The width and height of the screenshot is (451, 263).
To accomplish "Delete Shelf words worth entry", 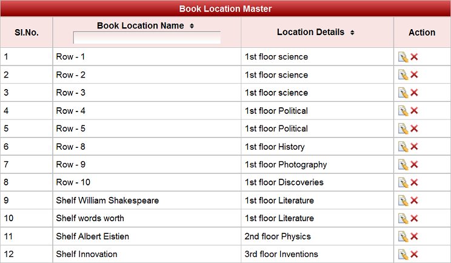I will (x=415, y=218).
